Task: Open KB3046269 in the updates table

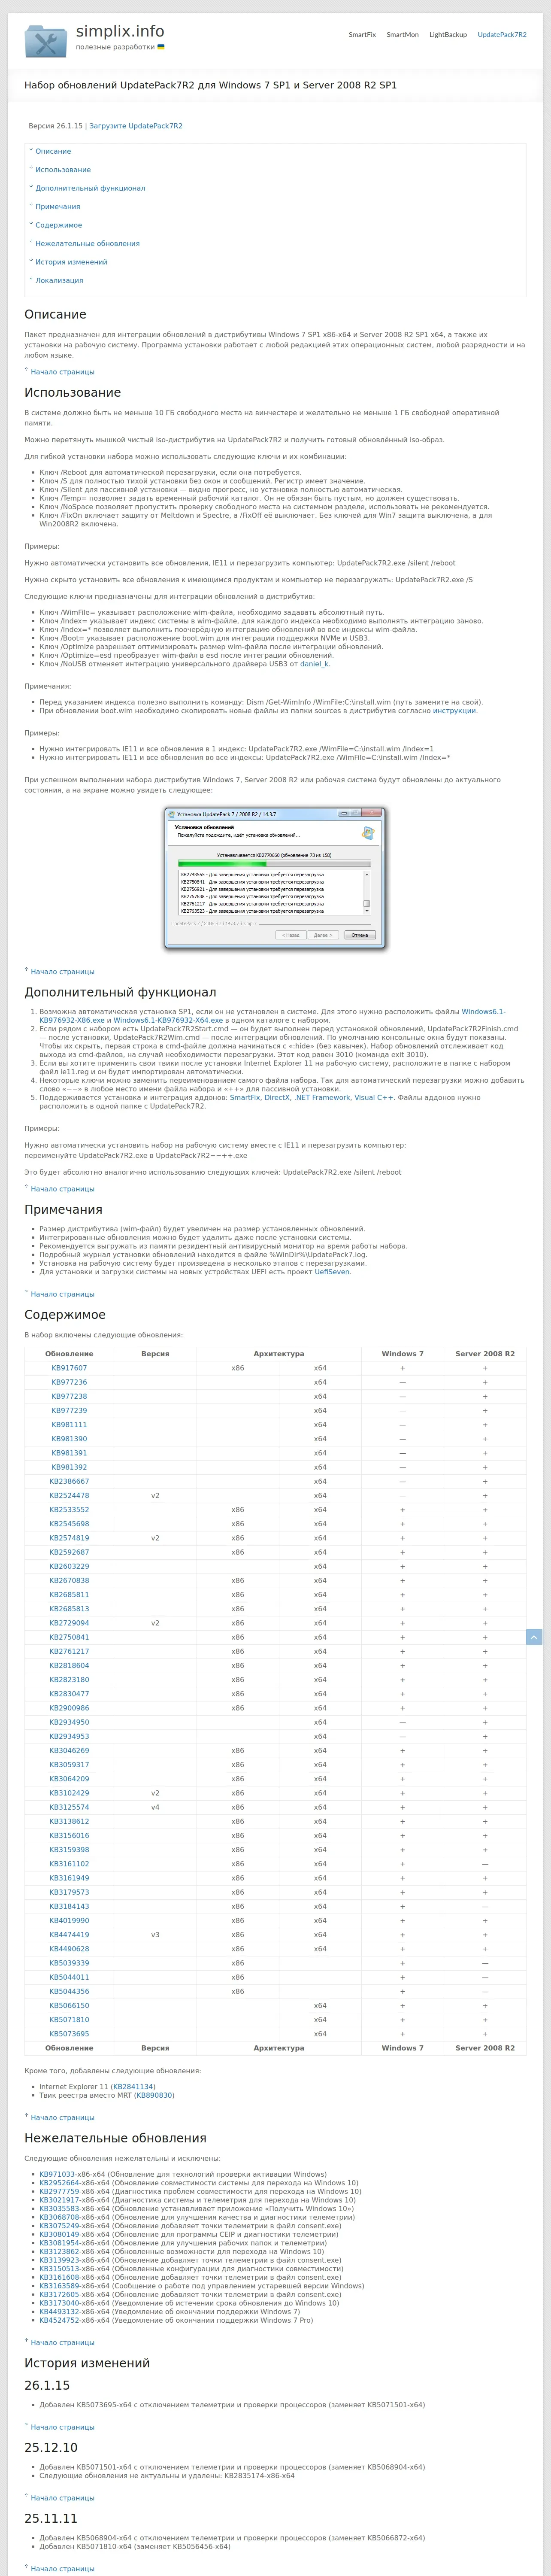Action: (69, 1751)
